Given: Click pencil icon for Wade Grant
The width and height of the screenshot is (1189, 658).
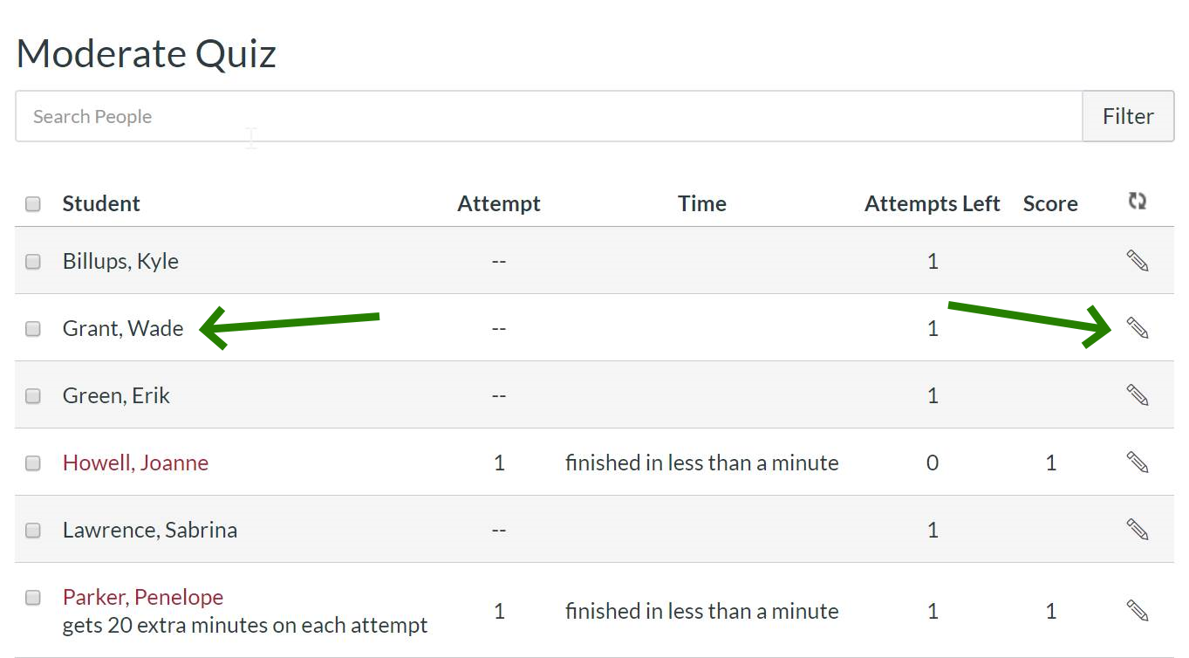Looking at the screenshot, I should 1137,328.
